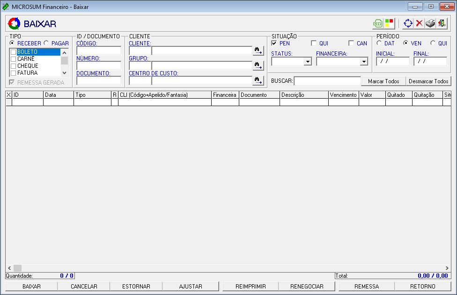This screenshot has height=295, width=457.
Task: Sort by the Vencimento column header
Action: point(343,95)
